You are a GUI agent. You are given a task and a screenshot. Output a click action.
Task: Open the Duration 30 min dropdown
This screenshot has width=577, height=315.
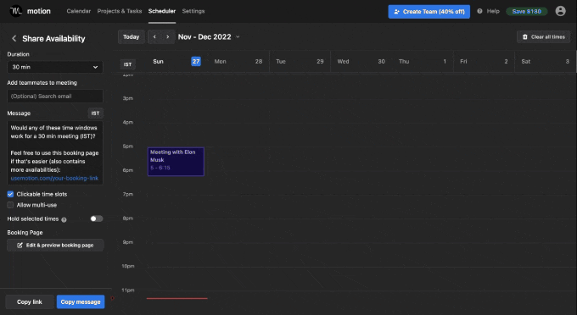[55, 67]
